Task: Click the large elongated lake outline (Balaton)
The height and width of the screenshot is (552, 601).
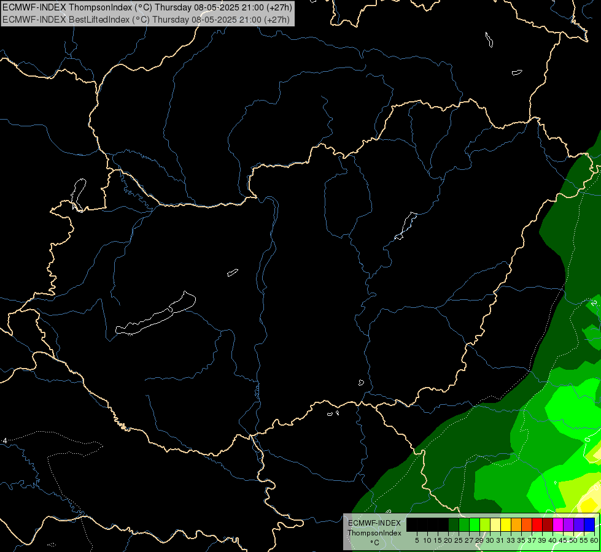Action: tap(155, 314)
